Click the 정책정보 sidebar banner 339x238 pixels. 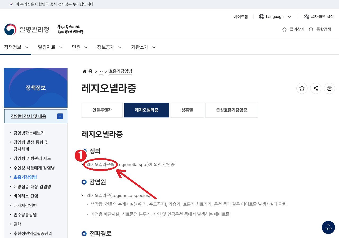click(x=36, y=88)
